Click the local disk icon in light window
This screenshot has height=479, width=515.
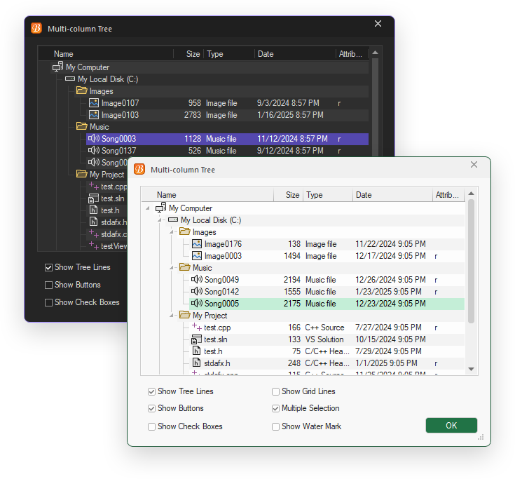173,220
